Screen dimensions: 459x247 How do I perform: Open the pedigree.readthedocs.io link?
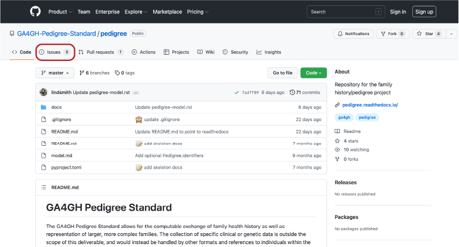370,105
